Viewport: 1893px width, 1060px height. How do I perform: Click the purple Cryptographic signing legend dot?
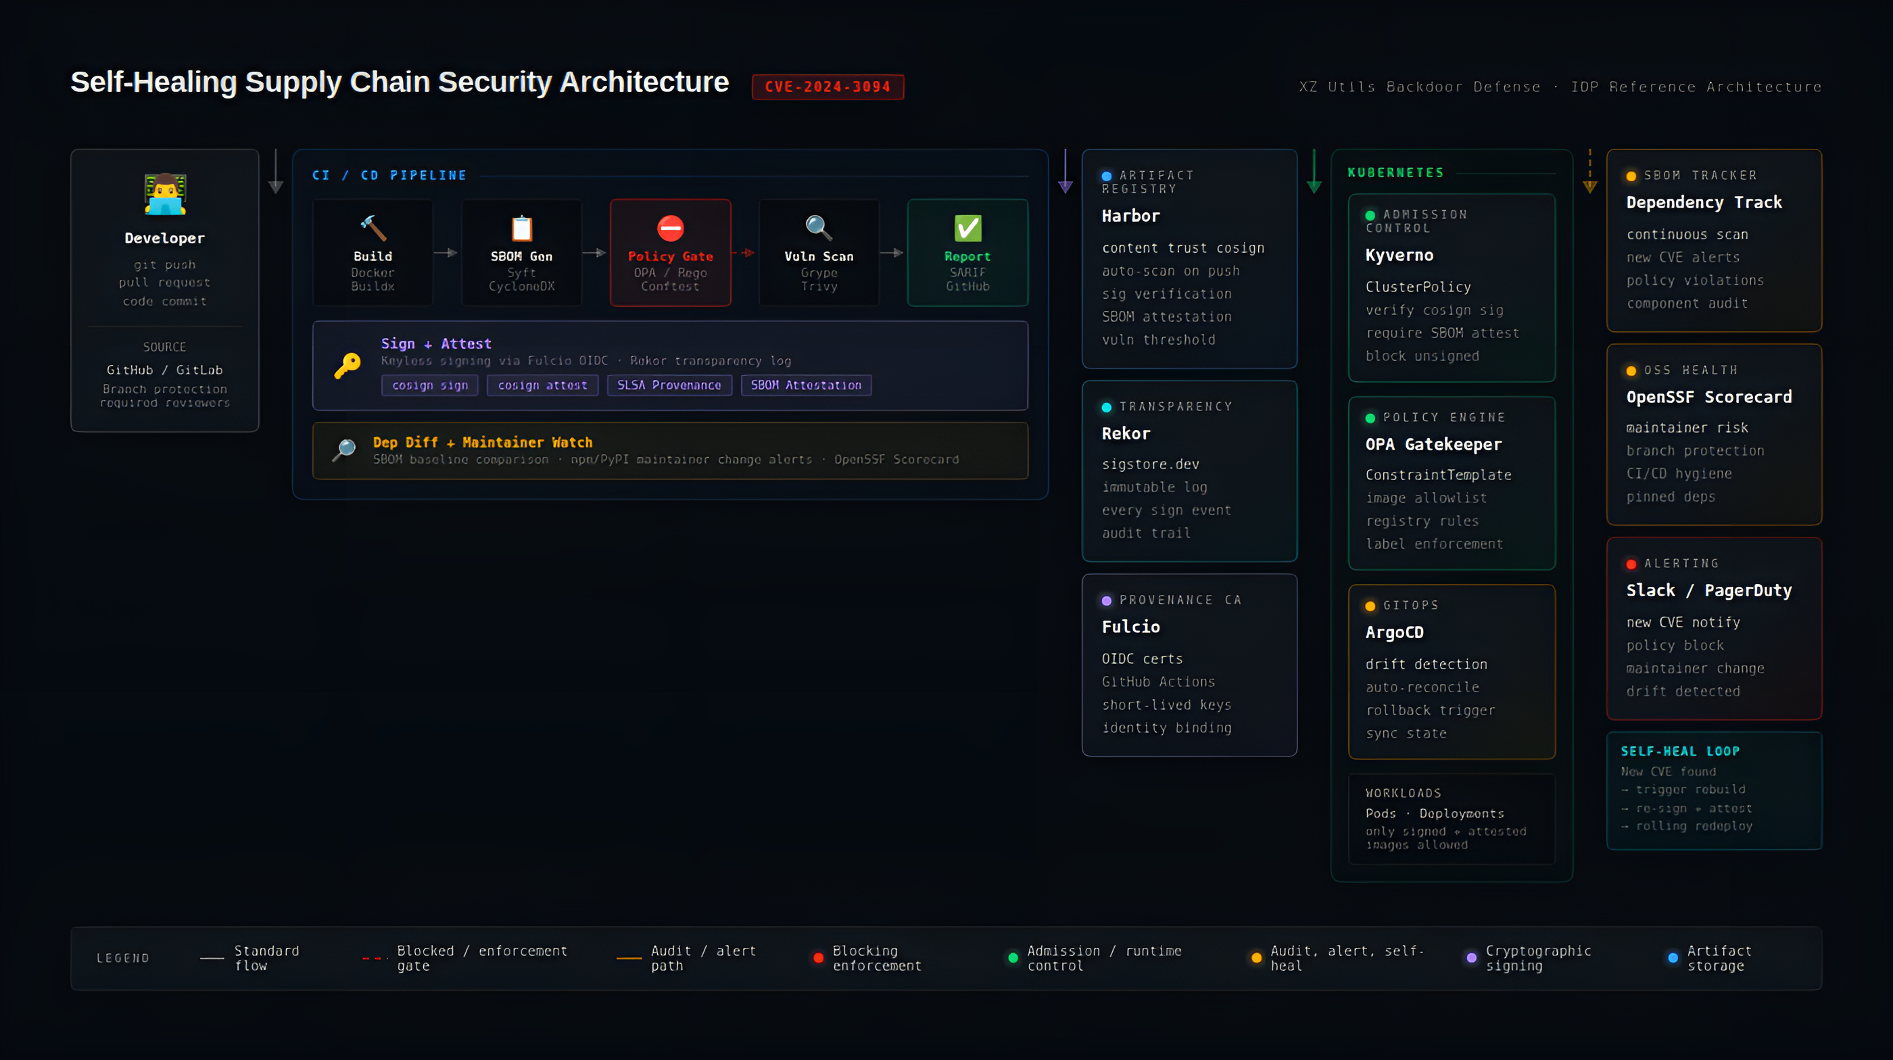1471,958
